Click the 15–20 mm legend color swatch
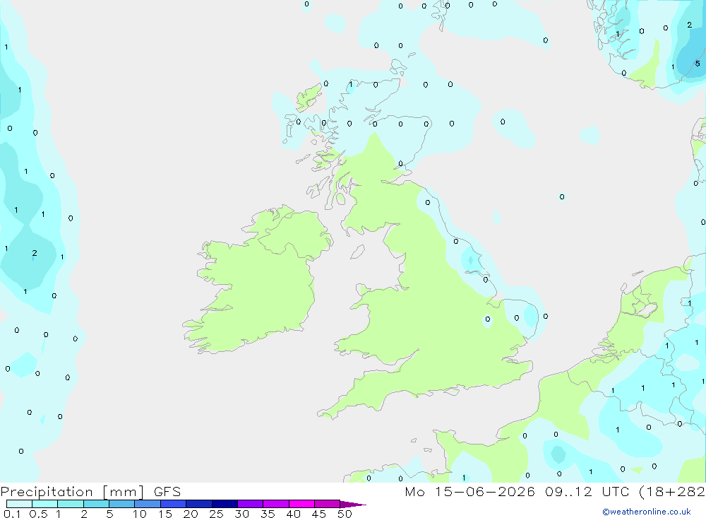The height and width of the screenshot is (518, 706). pos(174,504)
